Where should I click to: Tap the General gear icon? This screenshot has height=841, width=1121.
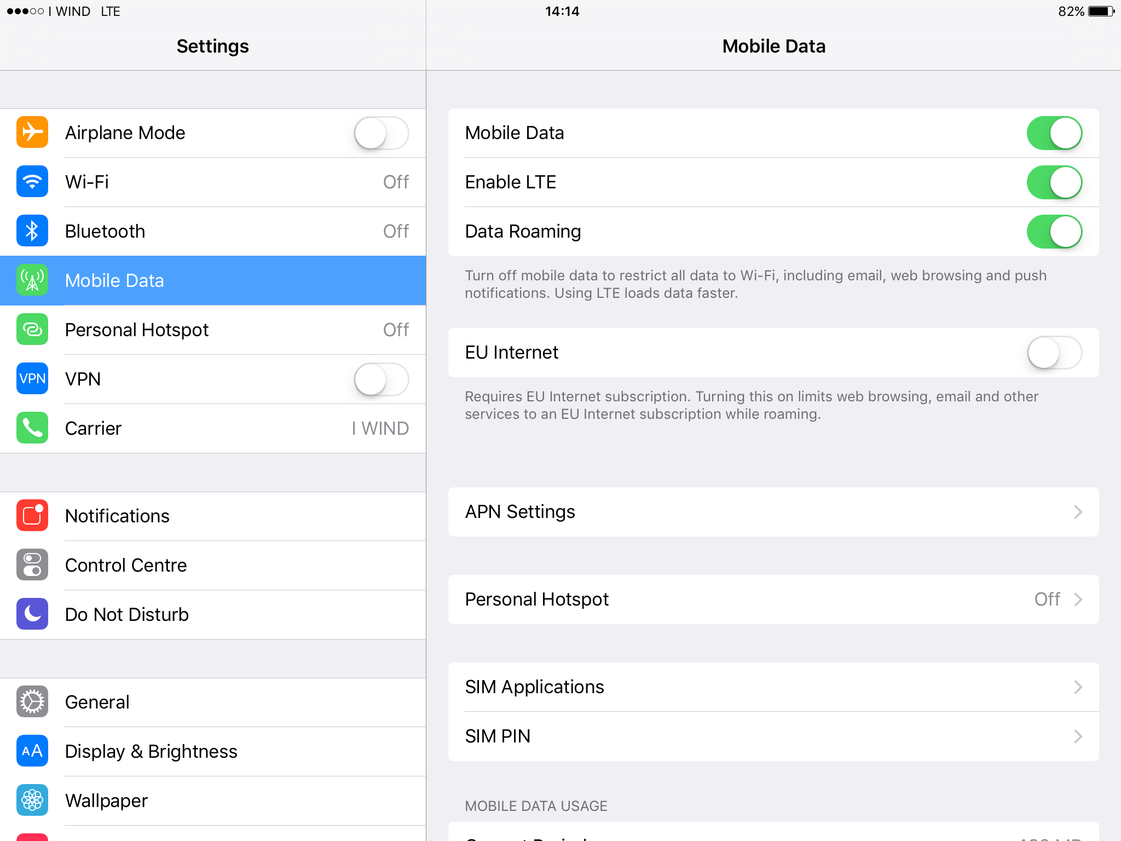32,702
